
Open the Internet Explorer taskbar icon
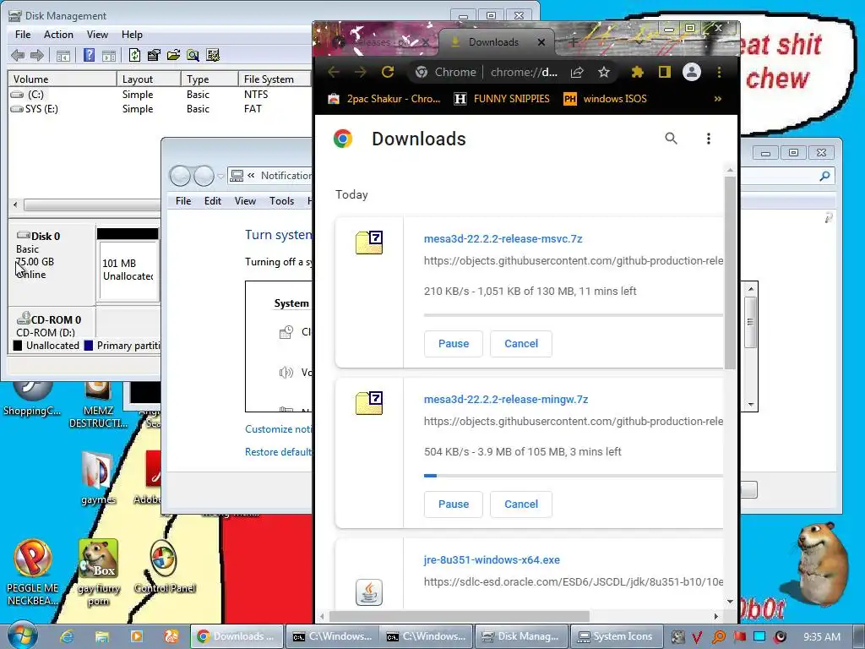coord(67,636)
